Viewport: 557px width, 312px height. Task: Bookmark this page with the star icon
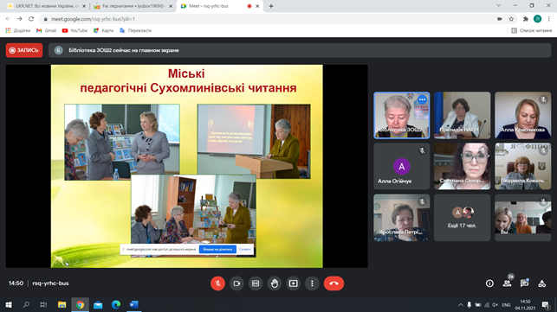click(x=511, y=19)
